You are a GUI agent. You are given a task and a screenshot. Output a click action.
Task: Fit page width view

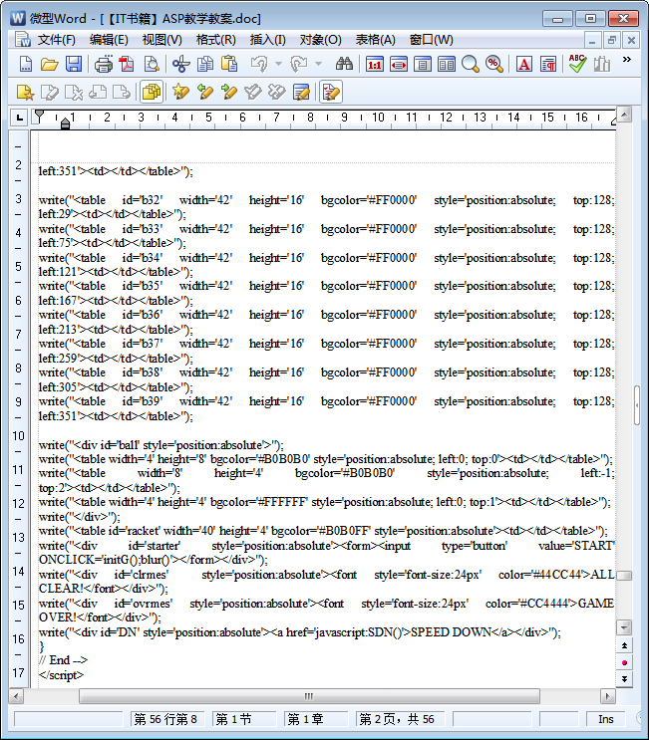399,64
